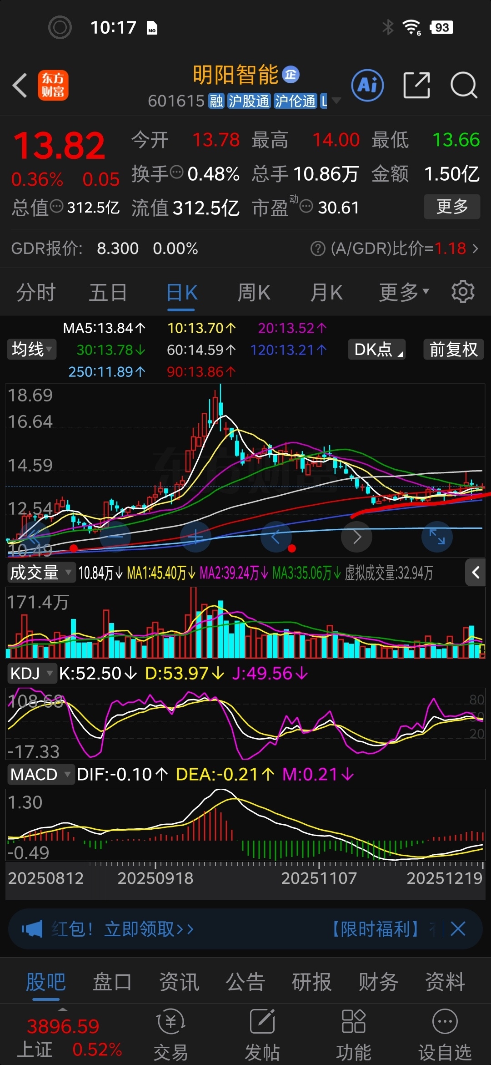Tap the question mark beside A/GDR比价
This screenshot has height=1065, width=491.
(318, 248)
